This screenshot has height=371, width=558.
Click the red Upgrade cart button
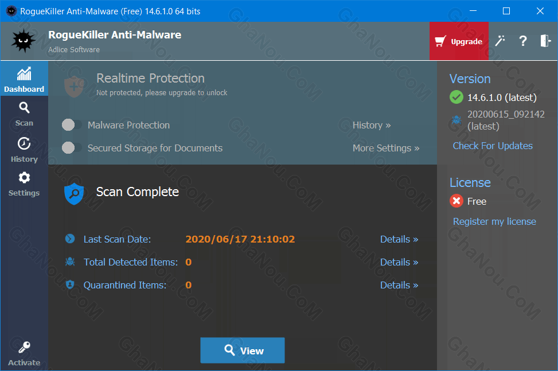[459, 41]
